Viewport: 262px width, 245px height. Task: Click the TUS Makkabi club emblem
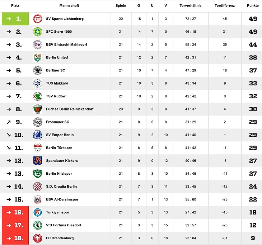(x=38, y=83)
